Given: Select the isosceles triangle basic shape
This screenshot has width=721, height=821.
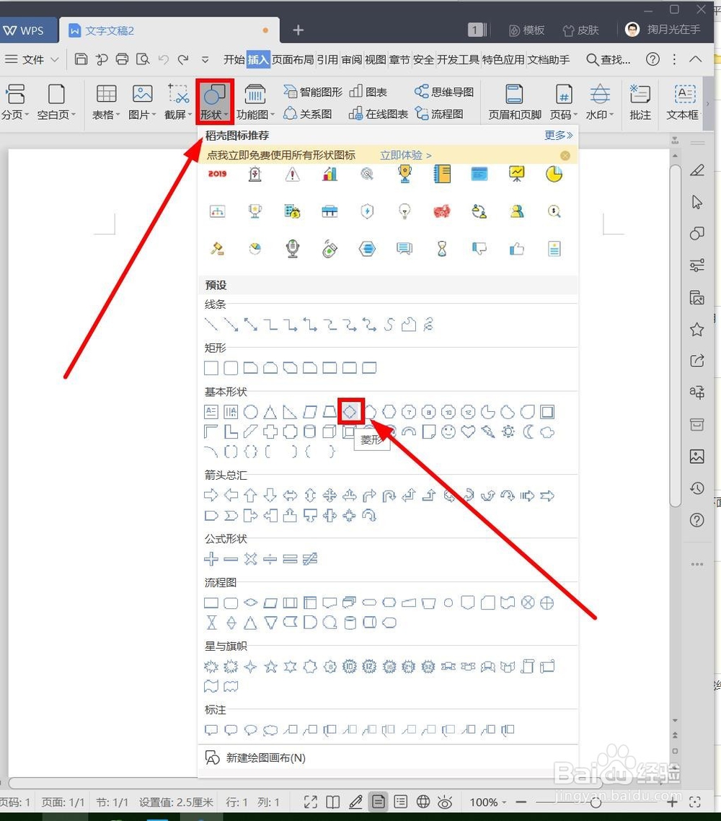Looking at the screenshot, I should 270,412.
